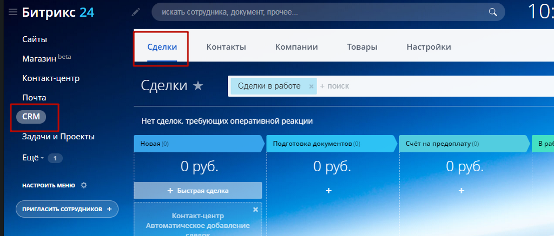Expand the Ещё menu section
Image resolution: width=554 pixels, height=236 pixels.
point(32,158)
